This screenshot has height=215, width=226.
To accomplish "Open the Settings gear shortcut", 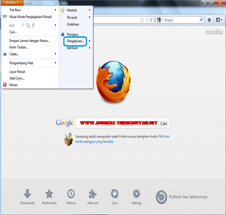I will pos(136,194).
